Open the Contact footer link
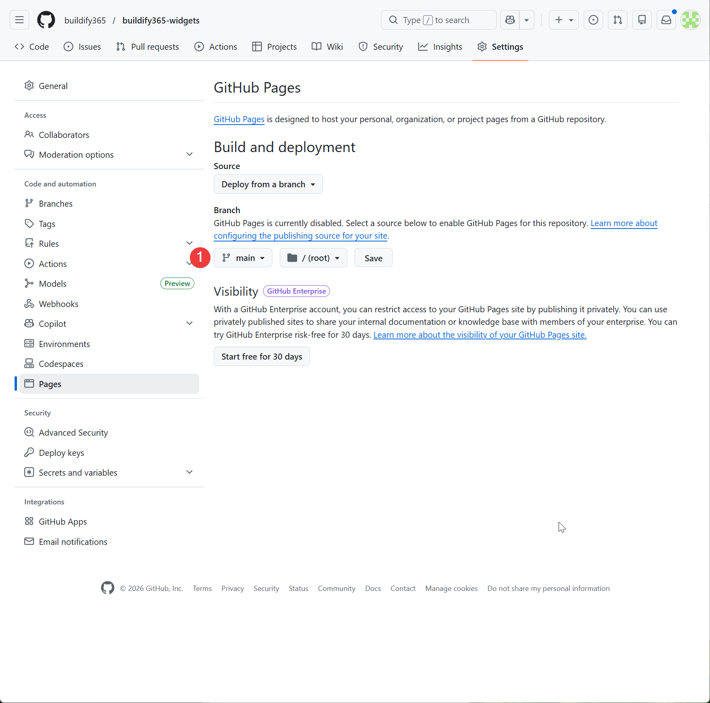This screenshot has width=710, height=703. [x=403, y=589]
